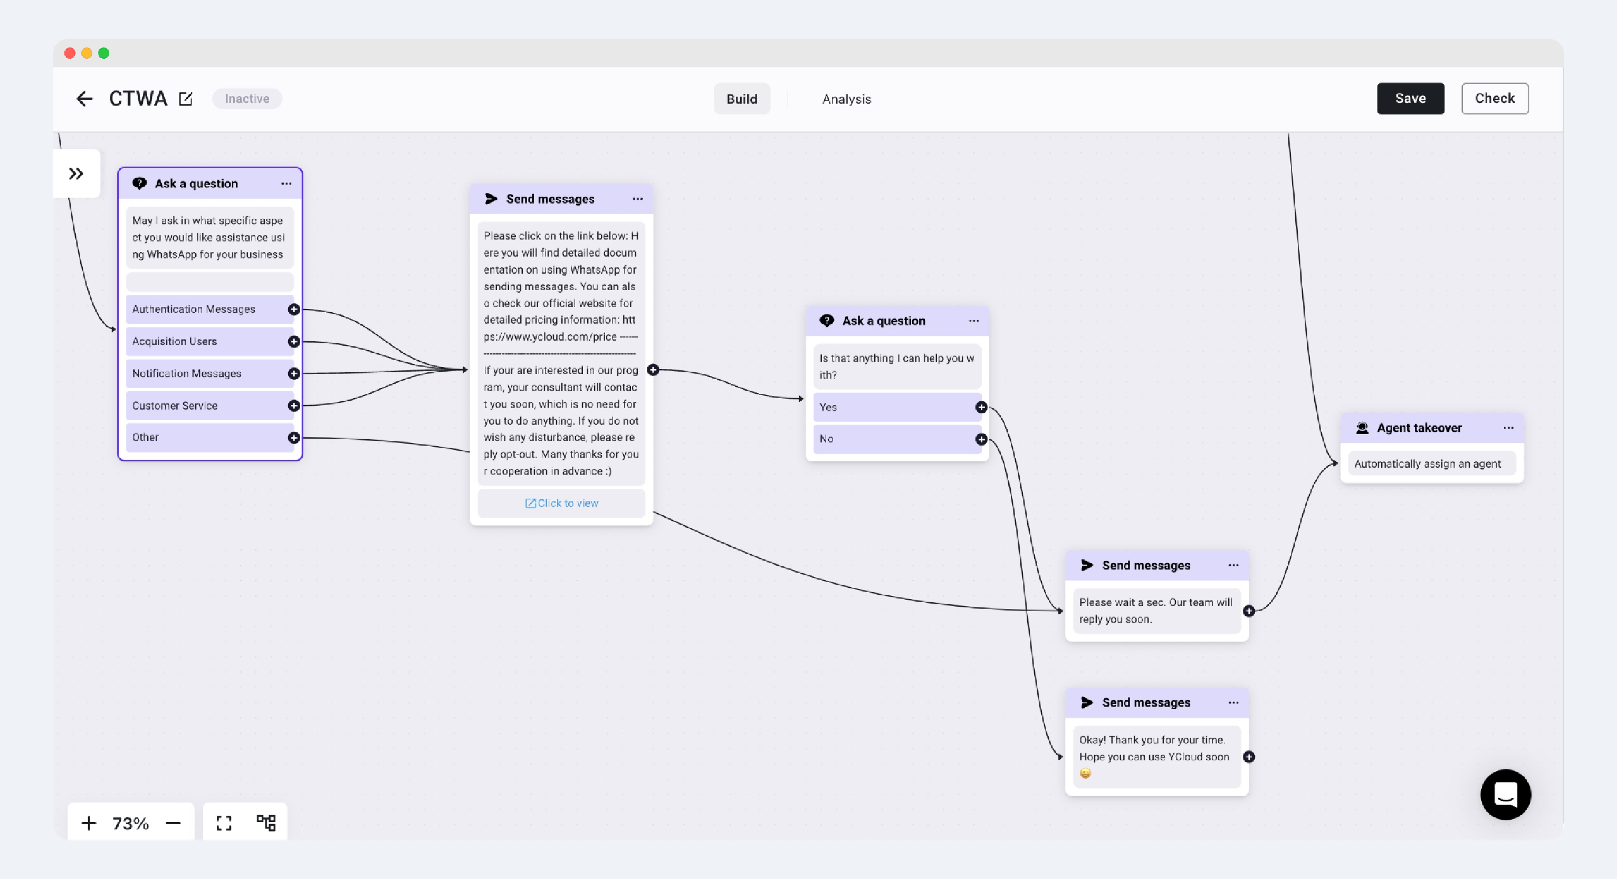Switch to the Analysis tab
Image resolution: width=1617 pixels, height=879 pixels.
[x=846, y=99]
